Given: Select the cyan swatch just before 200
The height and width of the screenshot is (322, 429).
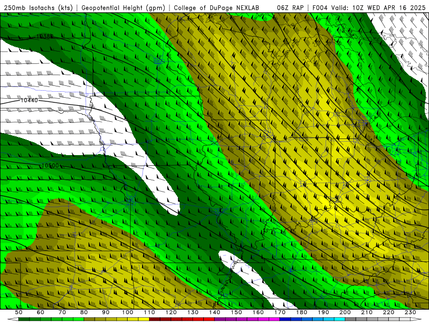Looking at the screenshot, I should (x=339, y=319).
